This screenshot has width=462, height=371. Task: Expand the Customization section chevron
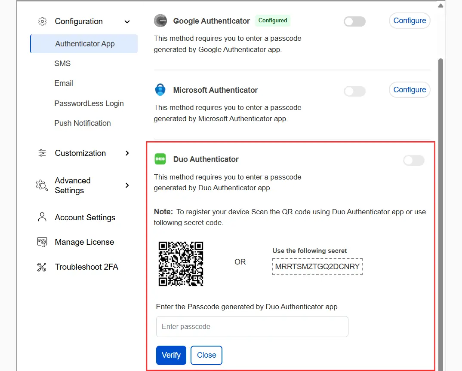point(127,153)
